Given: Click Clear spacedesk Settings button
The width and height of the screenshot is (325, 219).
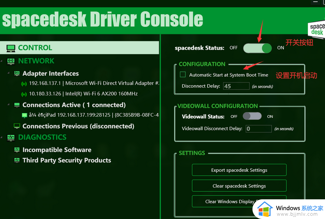Looking at the screenshot, I should (239, 186).
